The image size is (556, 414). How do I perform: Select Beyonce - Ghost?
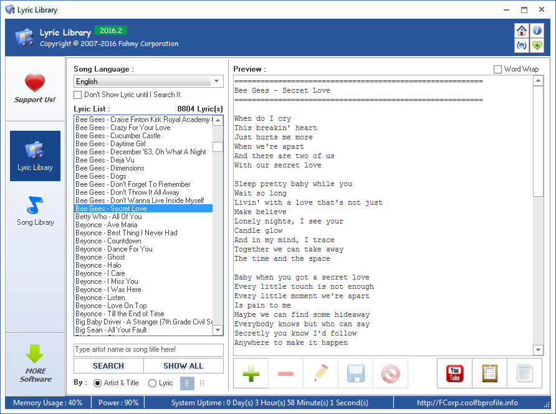pyautogui.click(x=143, y=258)
